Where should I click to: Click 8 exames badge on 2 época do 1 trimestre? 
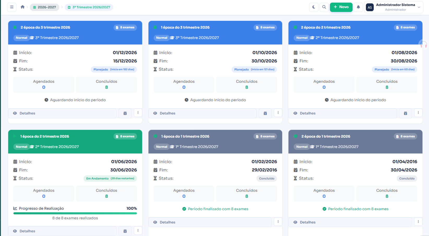(406, 136)
